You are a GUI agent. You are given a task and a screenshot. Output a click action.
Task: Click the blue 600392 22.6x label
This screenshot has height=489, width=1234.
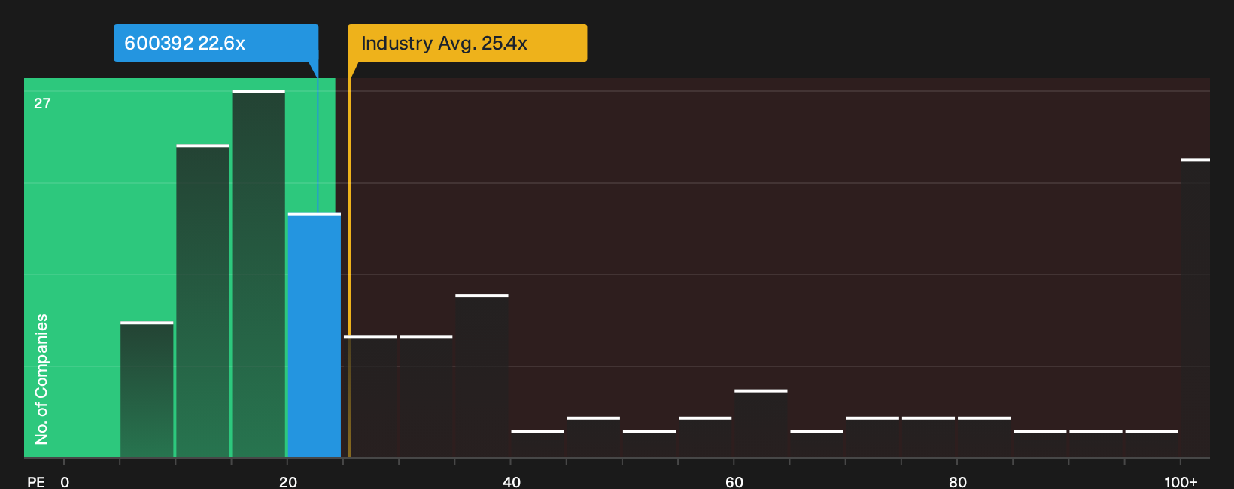pyautogui.click(x=216, y=43)
